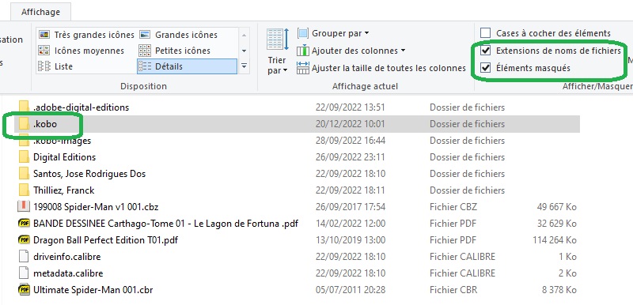The width and height of the screenshot is (633, 305).
Task: Click the 8 378 Ko size value
Action: point(559,289)
